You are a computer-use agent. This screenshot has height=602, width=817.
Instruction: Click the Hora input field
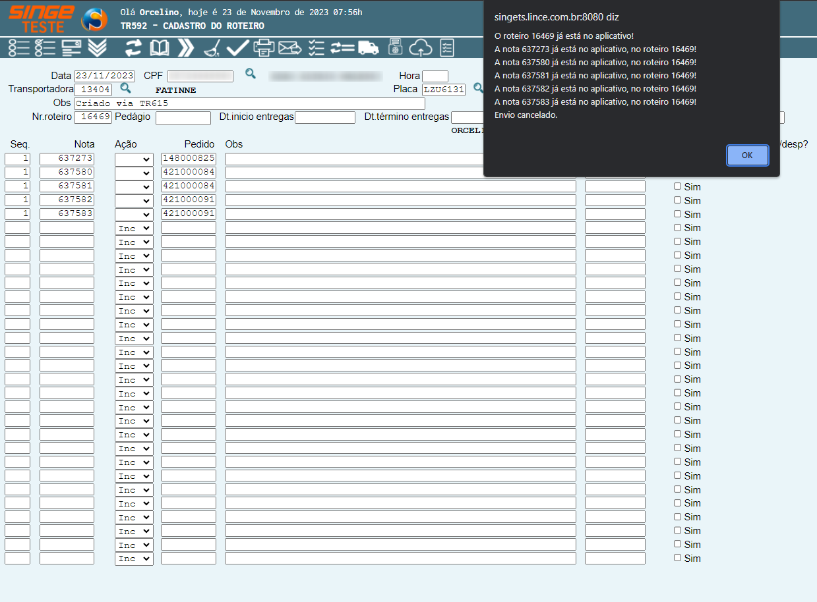pos(435,76)
